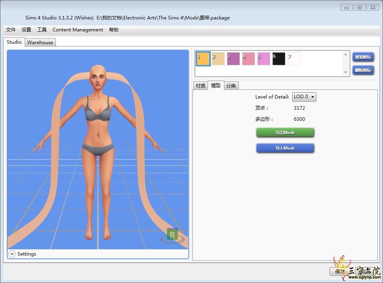The height and width of the screenshot is (283, 383).
Task: Click the polygon count 6300
Action: click(299, 119)
